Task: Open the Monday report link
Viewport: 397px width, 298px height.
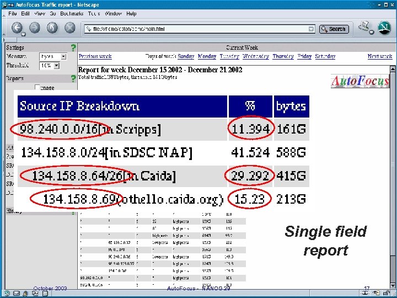Action: (x=207, y=56)
